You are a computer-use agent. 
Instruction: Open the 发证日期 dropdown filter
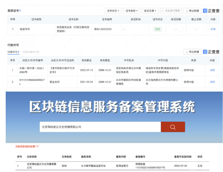[x=150, y=11]
